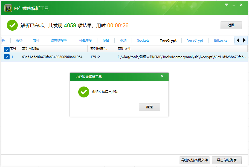The width and height of the screenshot is (249, 167).
Task: Click the elapsed time 00:00:26
Action: (x=118, y=25)
